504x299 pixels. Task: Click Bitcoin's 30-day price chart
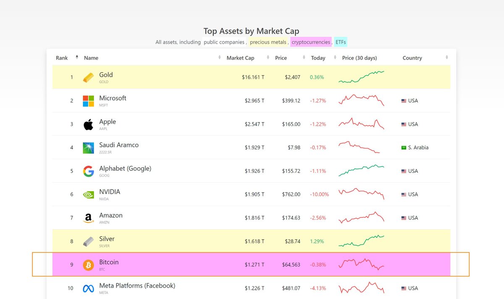click(x=361, y=264)
